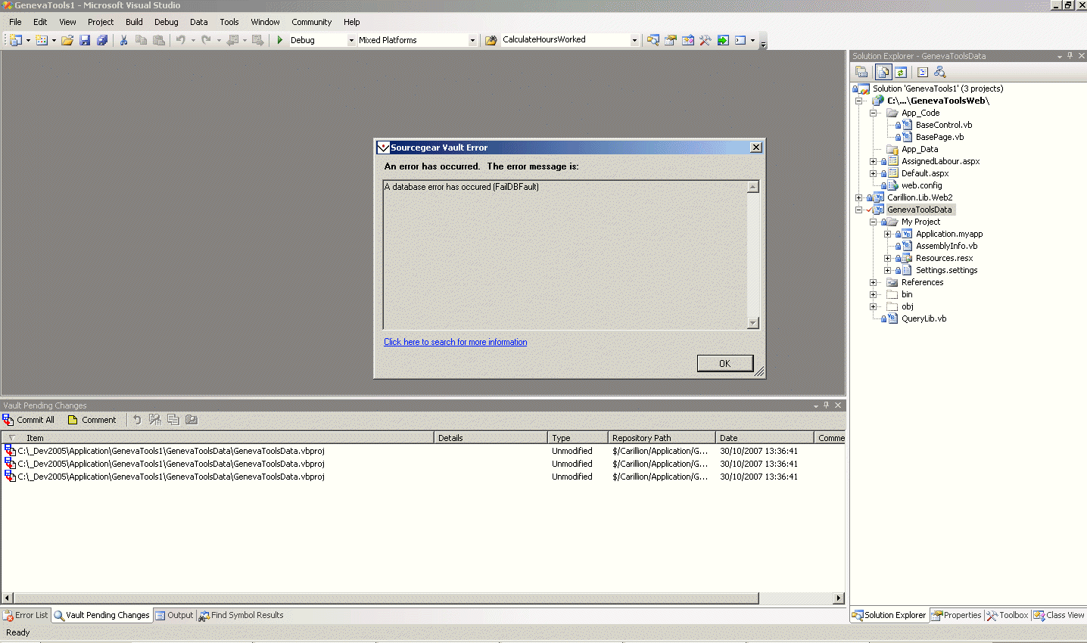Switch to the Error List tab

pyautogui.click(x=26, y=615)
